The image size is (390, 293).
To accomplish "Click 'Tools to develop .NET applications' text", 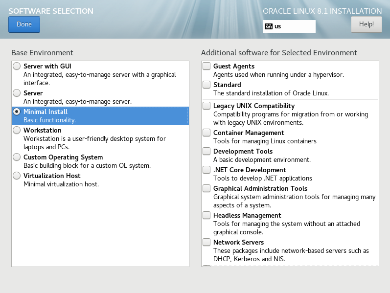I will pyautogui.click(x=263, y=179).
